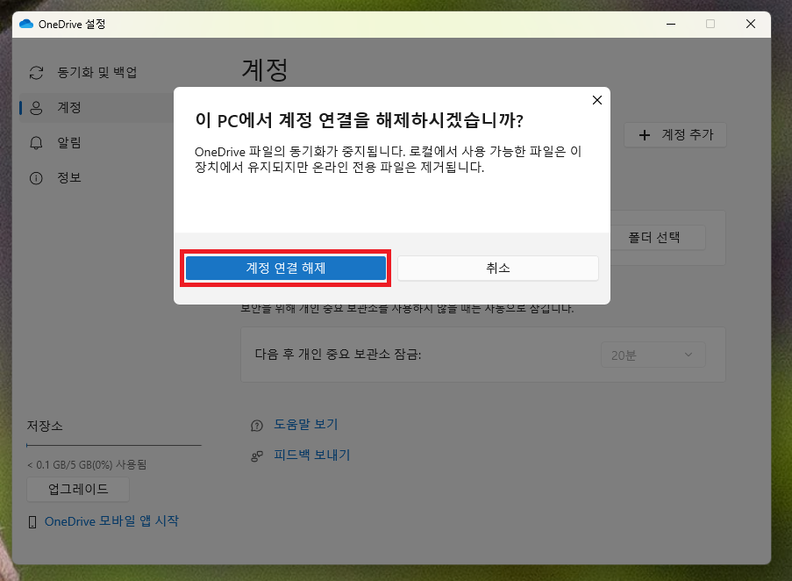
Task: Open the 20분 vault lock dropdown
Action: 653,355
